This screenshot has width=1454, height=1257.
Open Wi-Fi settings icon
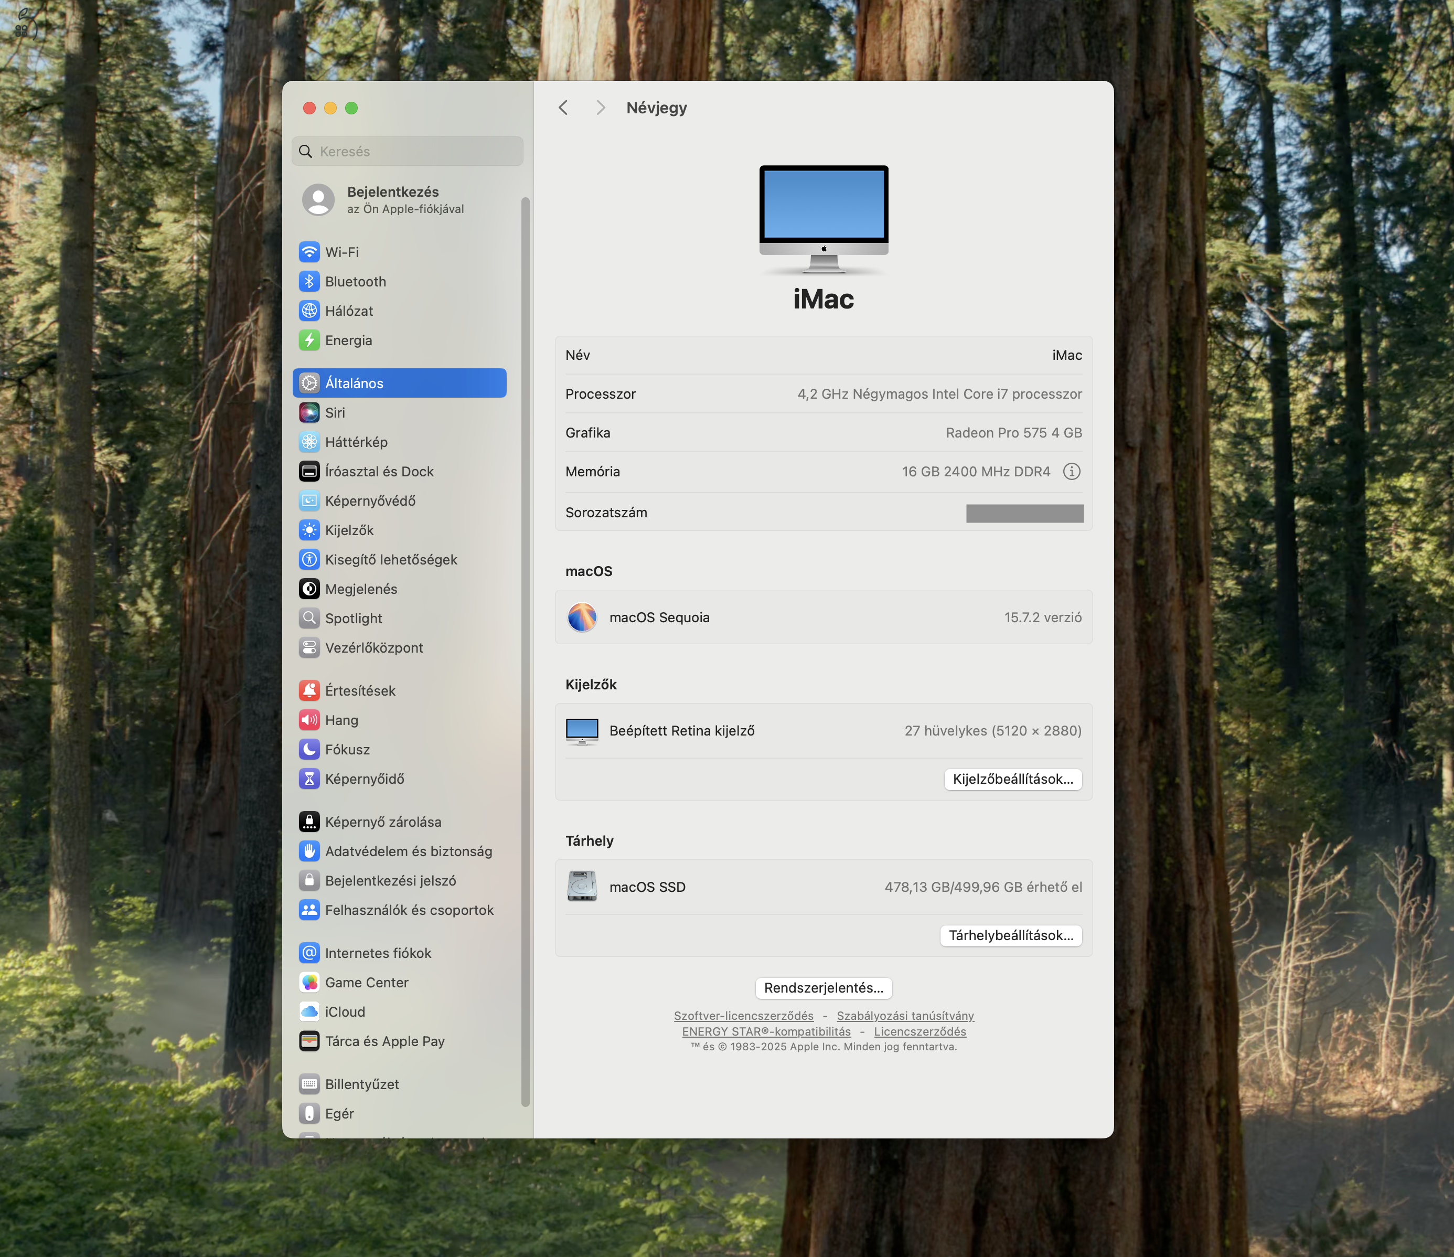pos(309,252)
